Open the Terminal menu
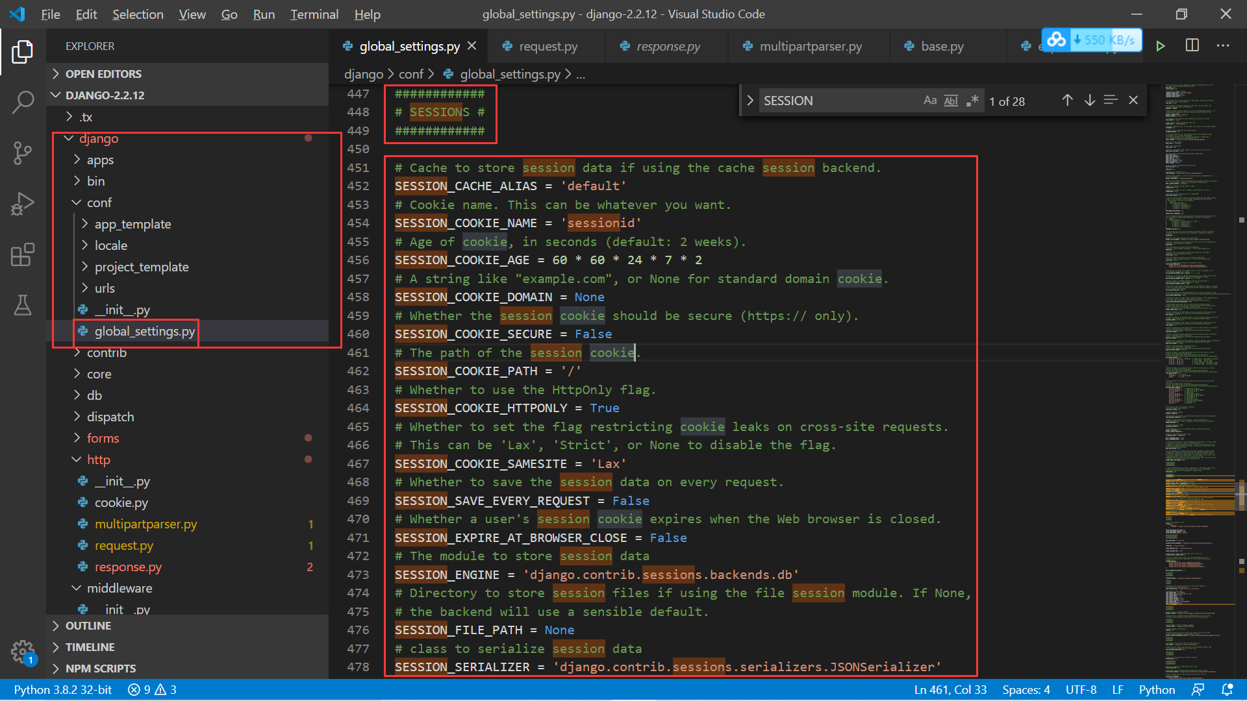 [314, 14]
